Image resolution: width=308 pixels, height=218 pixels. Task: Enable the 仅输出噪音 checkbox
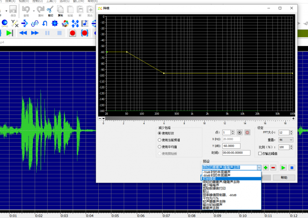260,153
